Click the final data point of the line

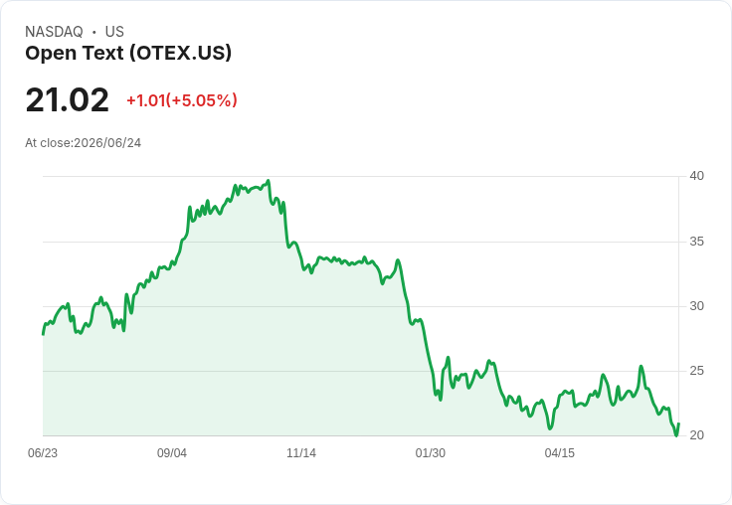tap(678, 423)
